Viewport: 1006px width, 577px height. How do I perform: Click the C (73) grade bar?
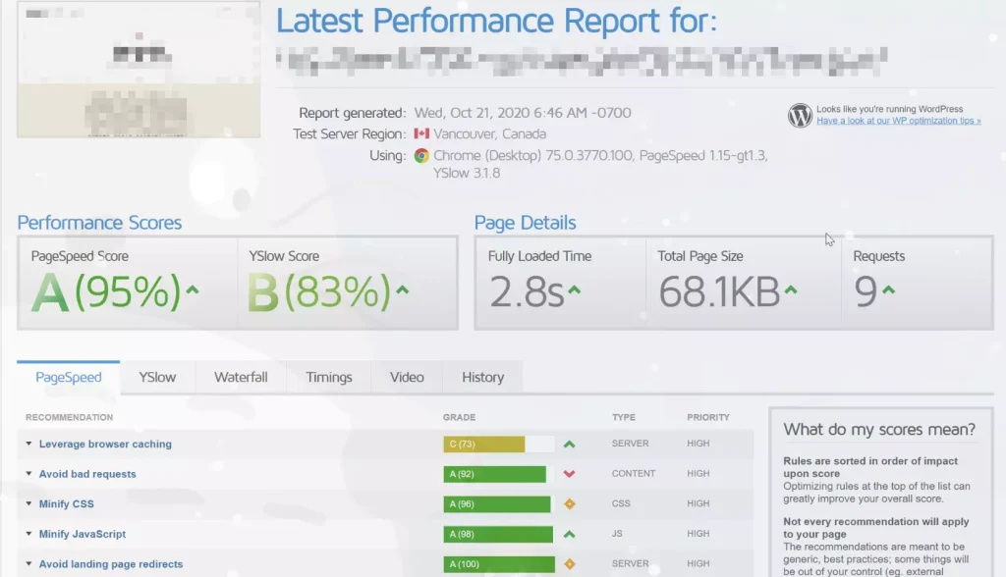(x=483, y=445)
